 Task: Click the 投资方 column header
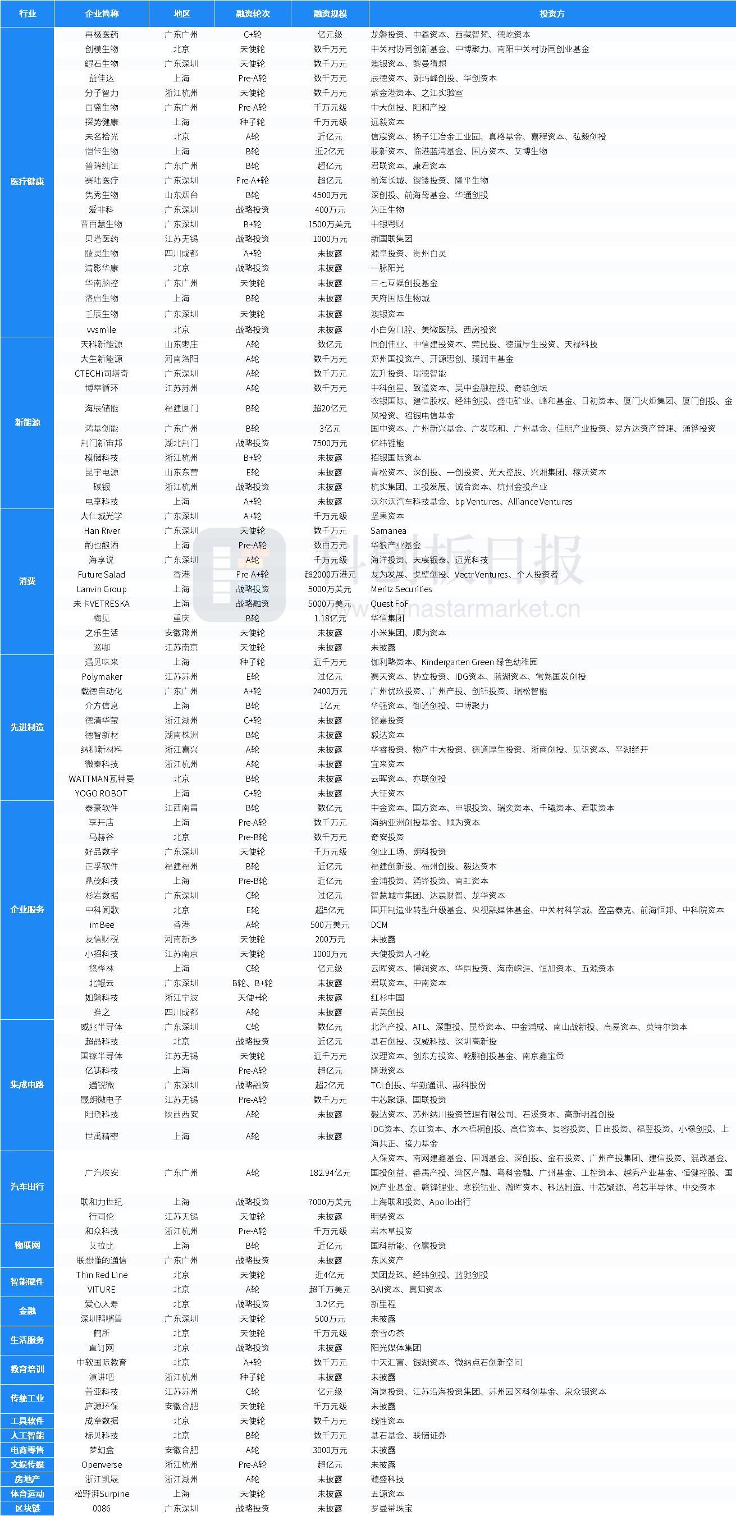(x=552, y=13)
